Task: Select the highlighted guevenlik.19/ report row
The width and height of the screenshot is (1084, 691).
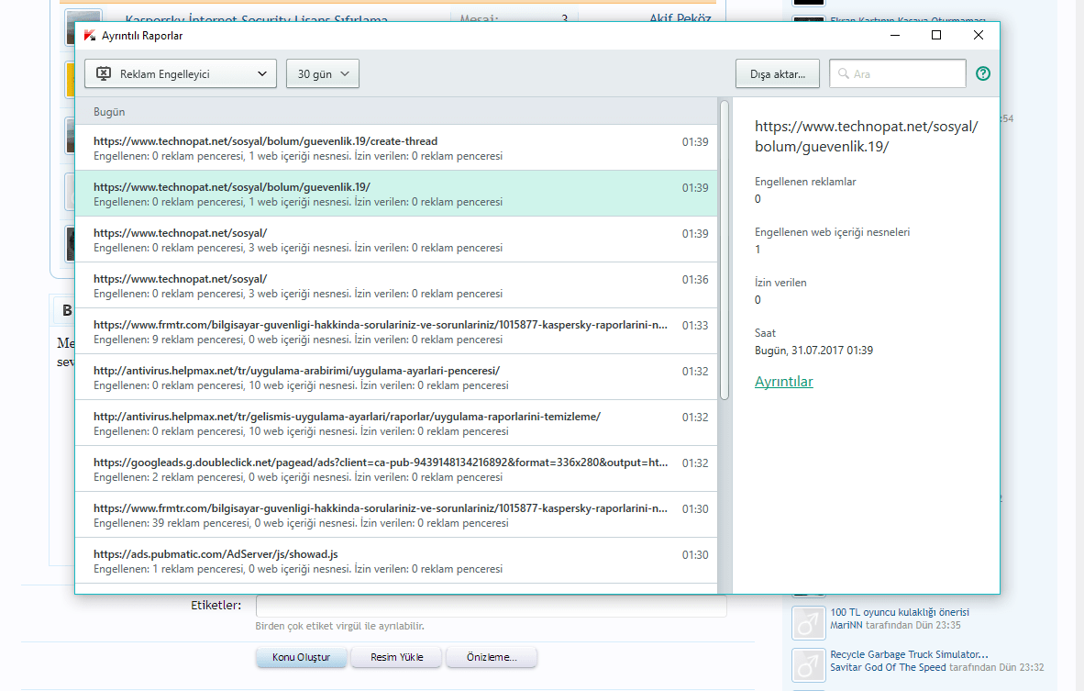Action: click(396, 194)
